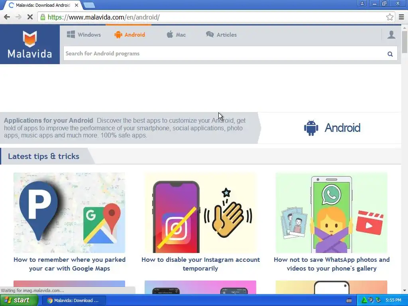Viewport: 408px width, 306px height.
Task: Click the large Android banner title
Action: [342, 128]
